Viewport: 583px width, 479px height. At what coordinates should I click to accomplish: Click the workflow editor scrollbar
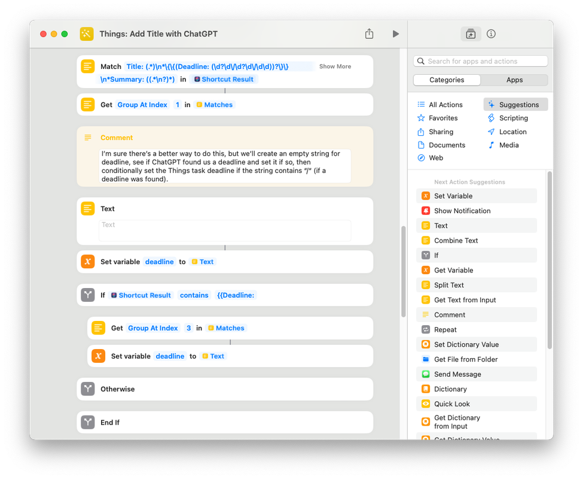404,271
